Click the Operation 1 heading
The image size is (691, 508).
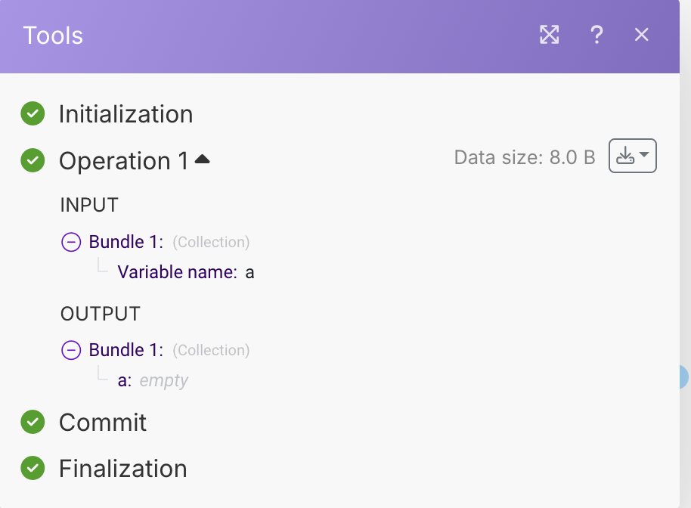[124, 161]
